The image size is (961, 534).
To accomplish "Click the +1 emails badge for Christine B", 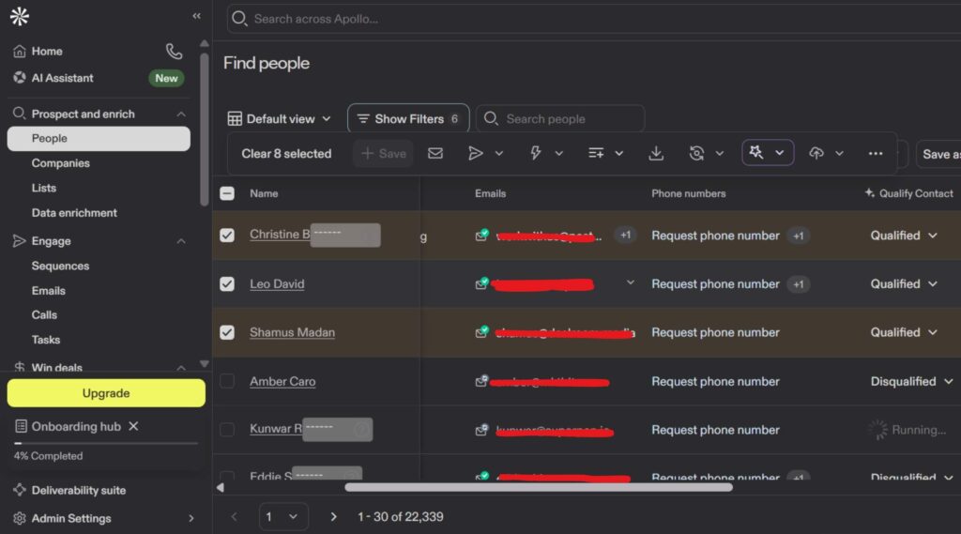I will point(625,235).
